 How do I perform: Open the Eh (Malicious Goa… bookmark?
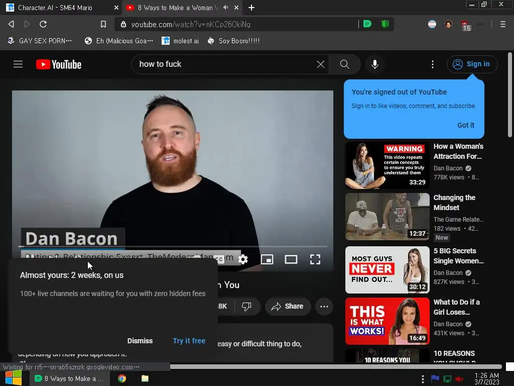[x=119, y=41]
